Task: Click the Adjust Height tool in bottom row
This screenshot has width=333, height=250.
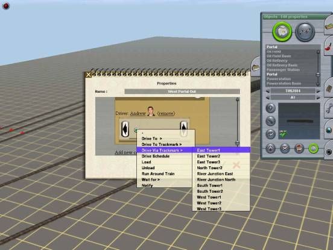Action: (x=270, y=148)
